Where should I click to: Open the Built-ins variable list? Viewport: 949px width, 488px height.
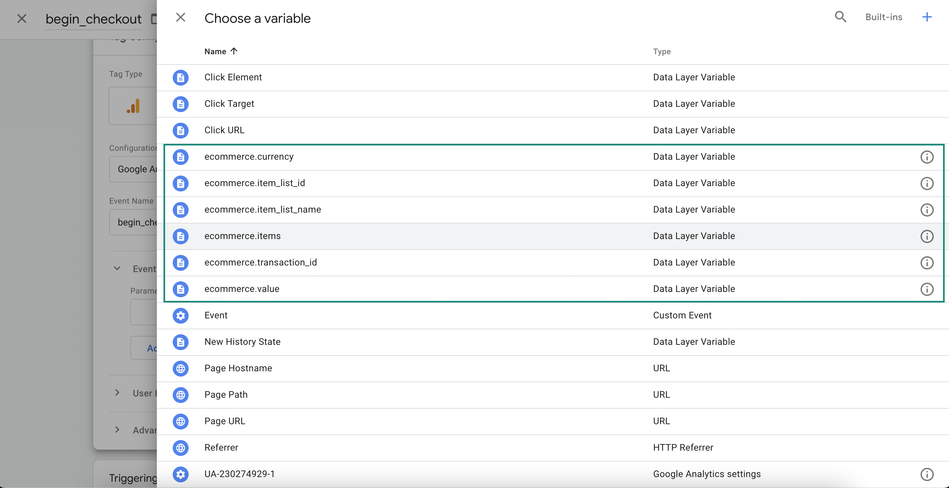click(883, 17)
